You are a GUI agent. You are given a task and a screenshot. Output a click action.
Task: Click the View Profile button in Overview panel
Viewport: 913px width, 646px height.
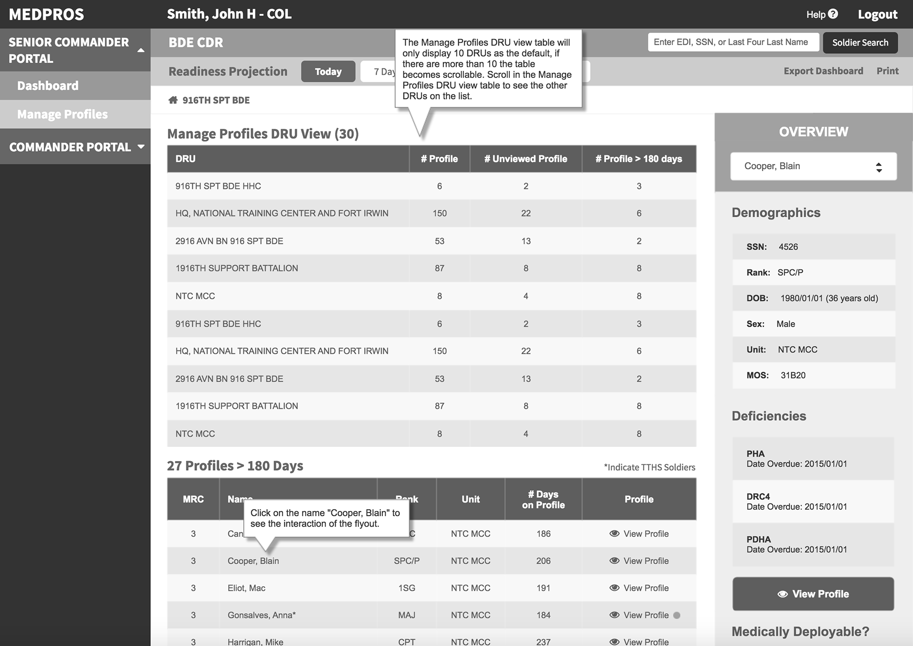tap(813, 594)
